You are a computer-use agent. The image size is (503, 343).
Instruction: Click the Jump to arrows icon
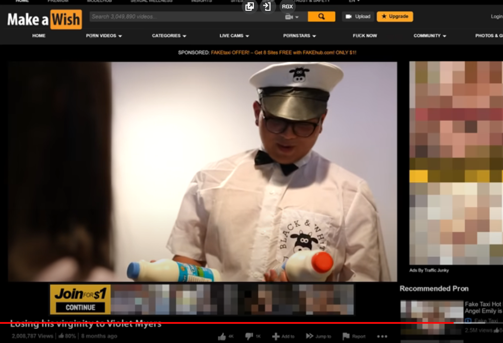coord(309,336)
